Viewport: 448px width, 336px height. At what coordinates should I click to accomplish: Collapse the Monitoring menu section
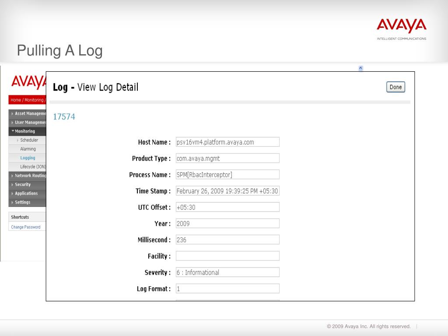click(x=13, y=131)
